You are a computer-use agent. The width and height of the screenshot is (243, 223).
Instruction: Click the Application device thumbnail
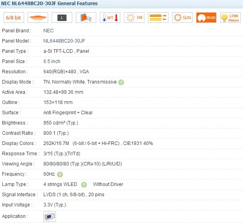50,216
